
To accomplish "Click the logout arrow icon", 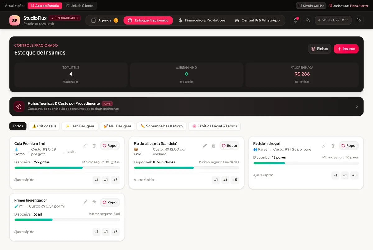I will (x=359, y=20).
